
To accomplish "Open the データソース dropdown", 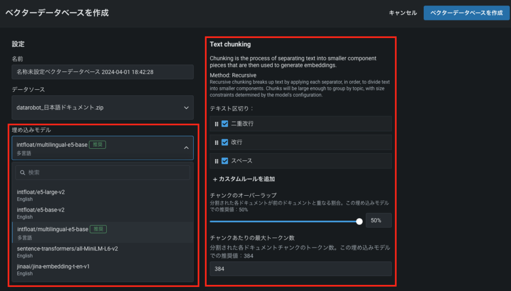I will 103,107.
